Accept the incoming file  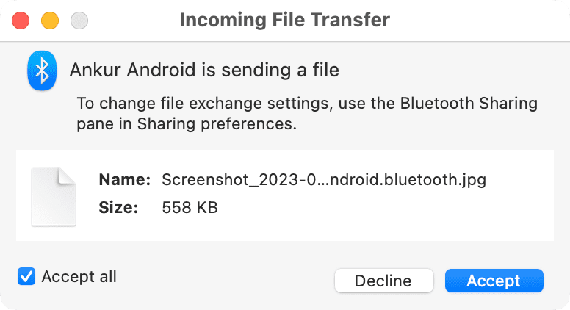pyautogui.click(x=494, y=281)
